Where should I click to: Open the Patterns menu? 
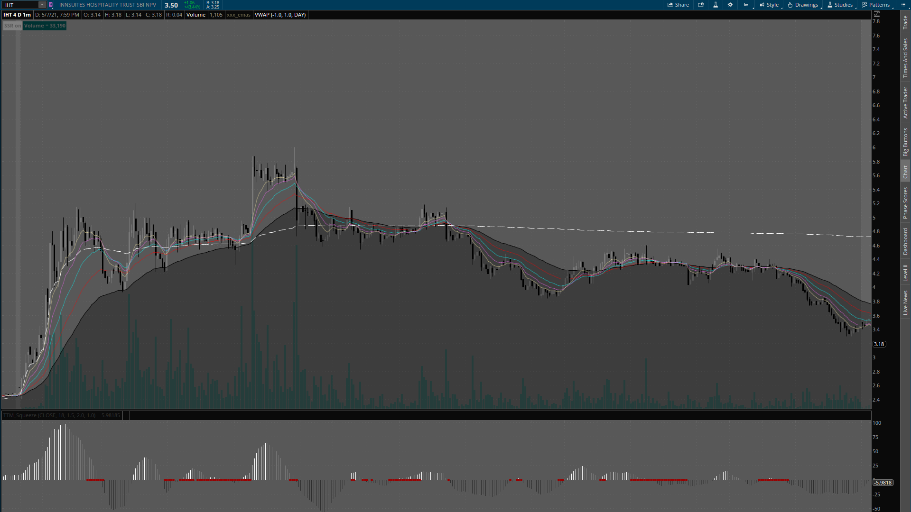(x=876, y=5)
